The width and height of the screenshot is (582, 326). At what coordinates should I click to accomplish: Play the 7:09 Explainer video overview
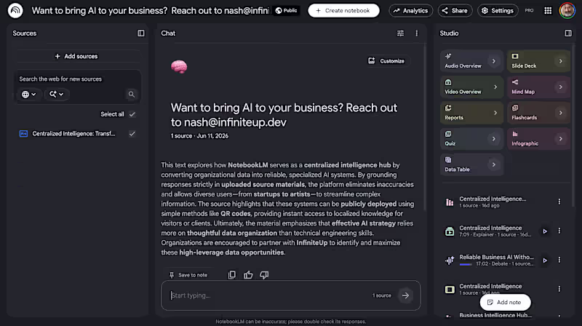(x=545, y=231)
